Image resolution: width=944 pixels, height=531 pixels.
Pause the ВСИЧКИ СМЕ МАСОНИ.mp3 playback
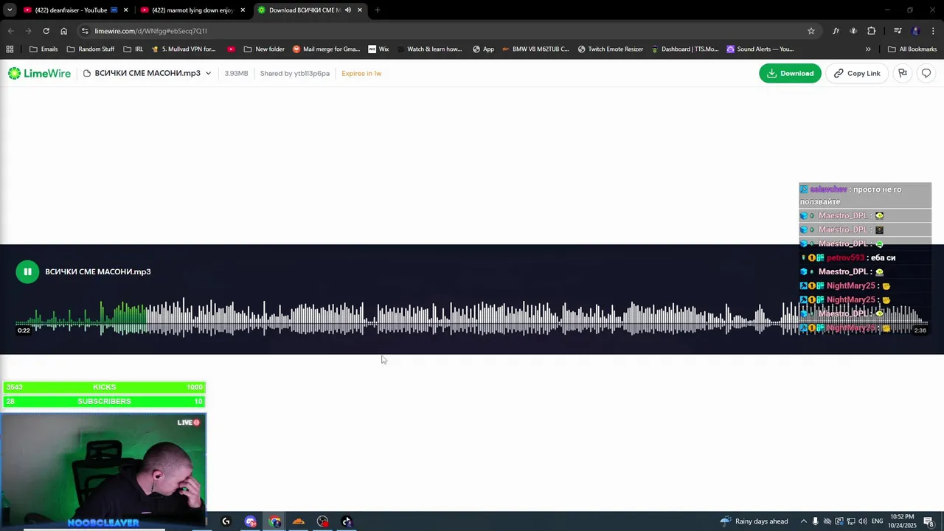pos(27,271)
